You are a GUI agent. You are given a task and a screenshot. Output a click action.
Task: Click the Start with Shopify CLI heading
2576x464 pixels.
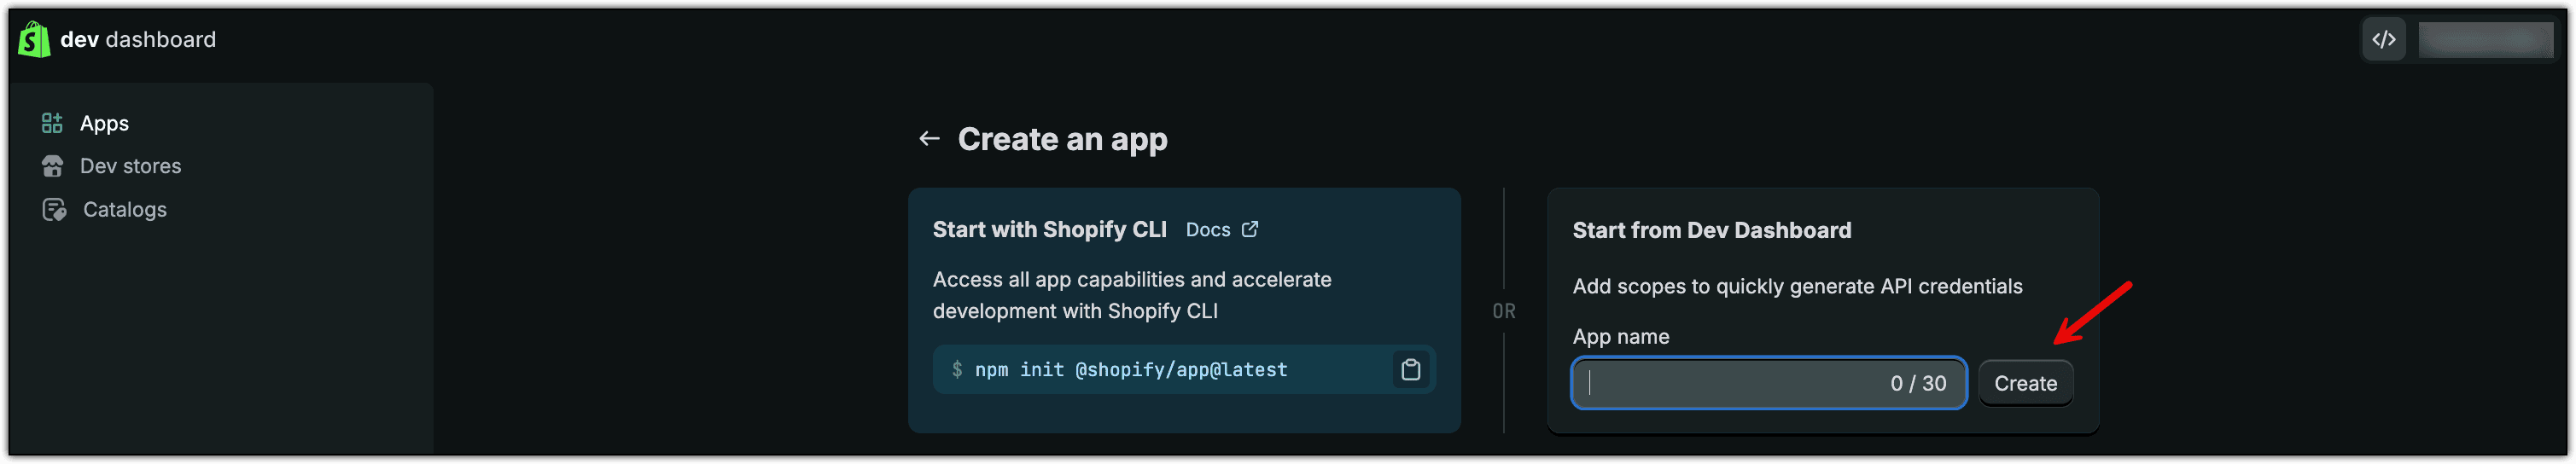tap(1049, 230)
